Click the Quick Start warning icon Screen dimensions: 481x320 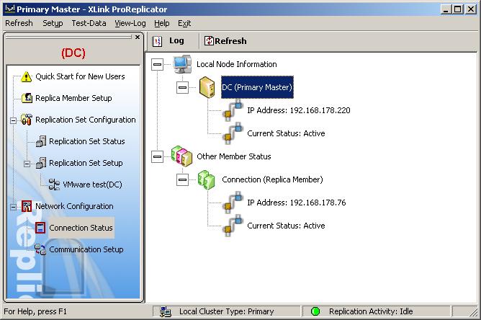click(x=27, y=77)
